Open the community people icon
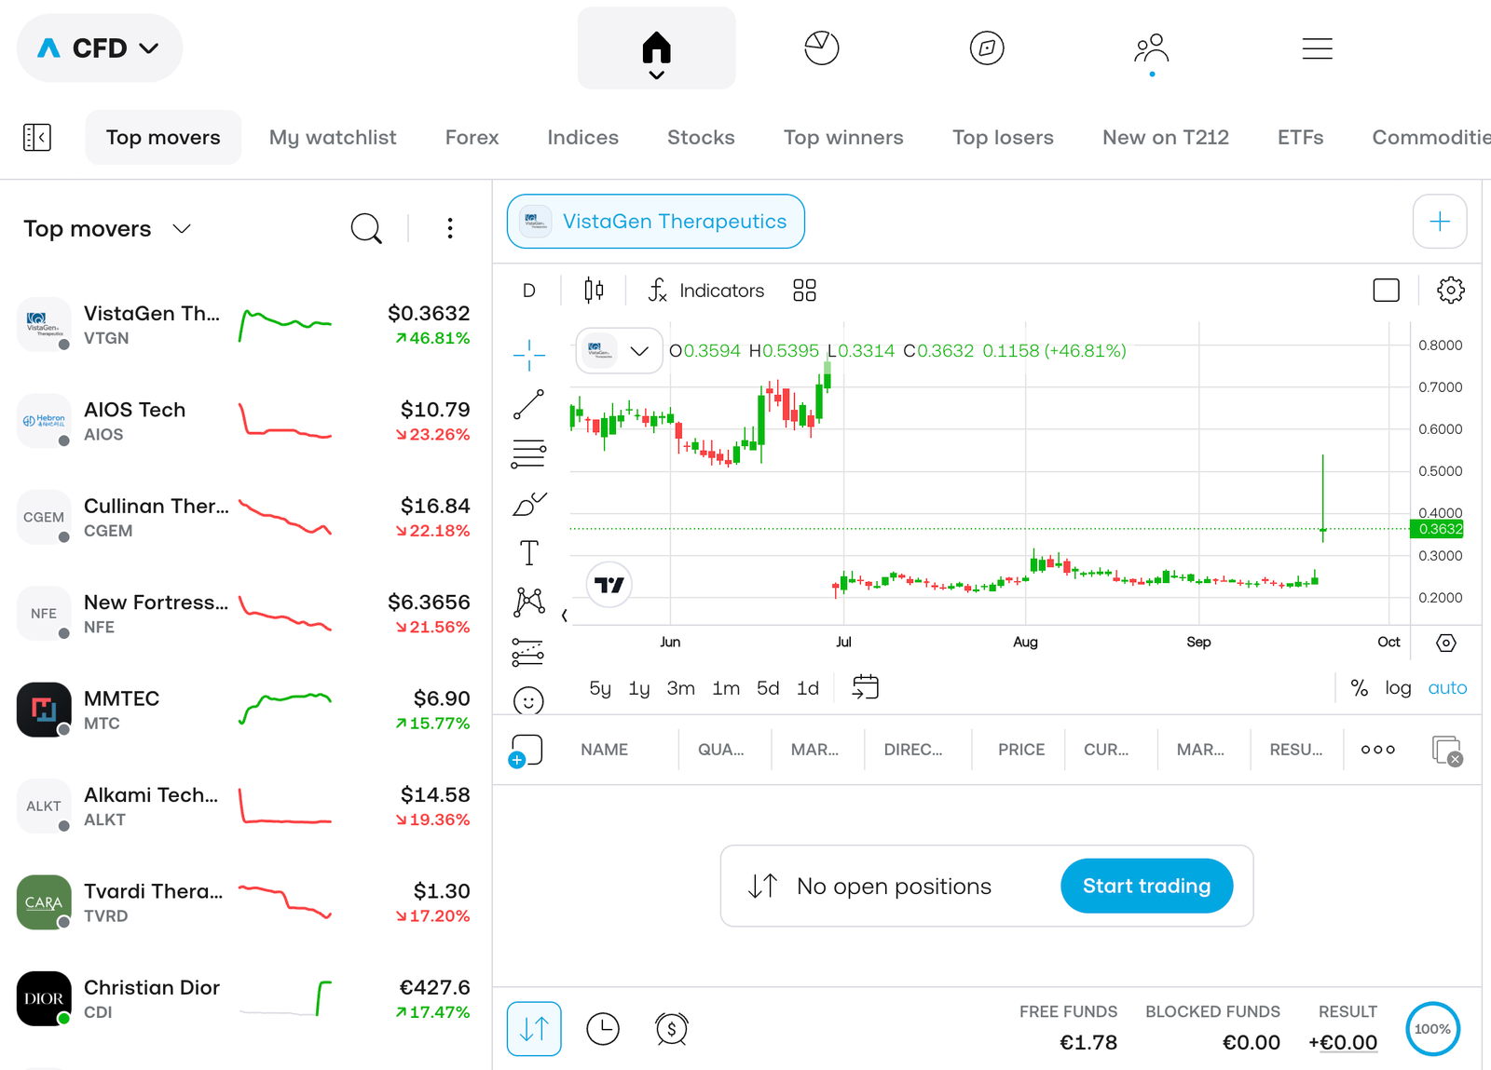Image resolution: width=1491 pixels, height=1070 pixels. (x=1152, y=48)
